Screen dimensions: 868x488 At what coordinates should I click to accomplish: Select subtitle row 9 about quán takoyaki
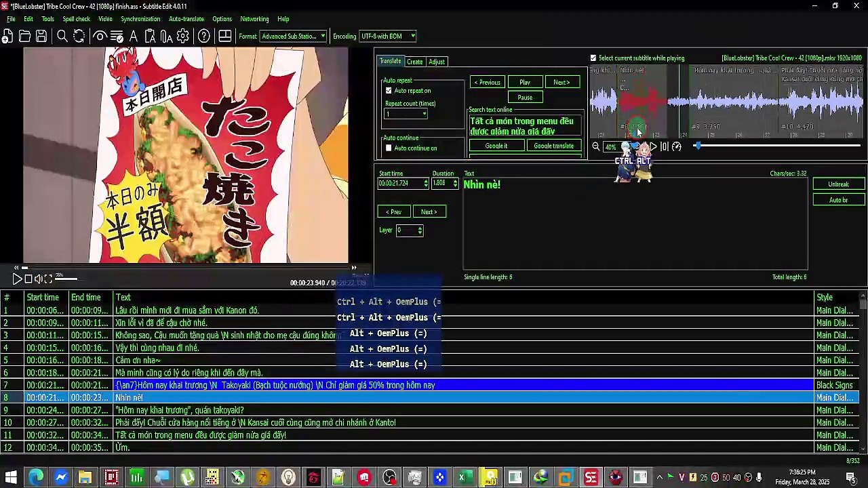pos(408,410)
